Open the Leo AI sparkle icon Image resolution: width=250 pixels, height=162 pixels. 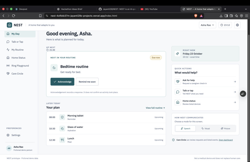coord(236,16)
